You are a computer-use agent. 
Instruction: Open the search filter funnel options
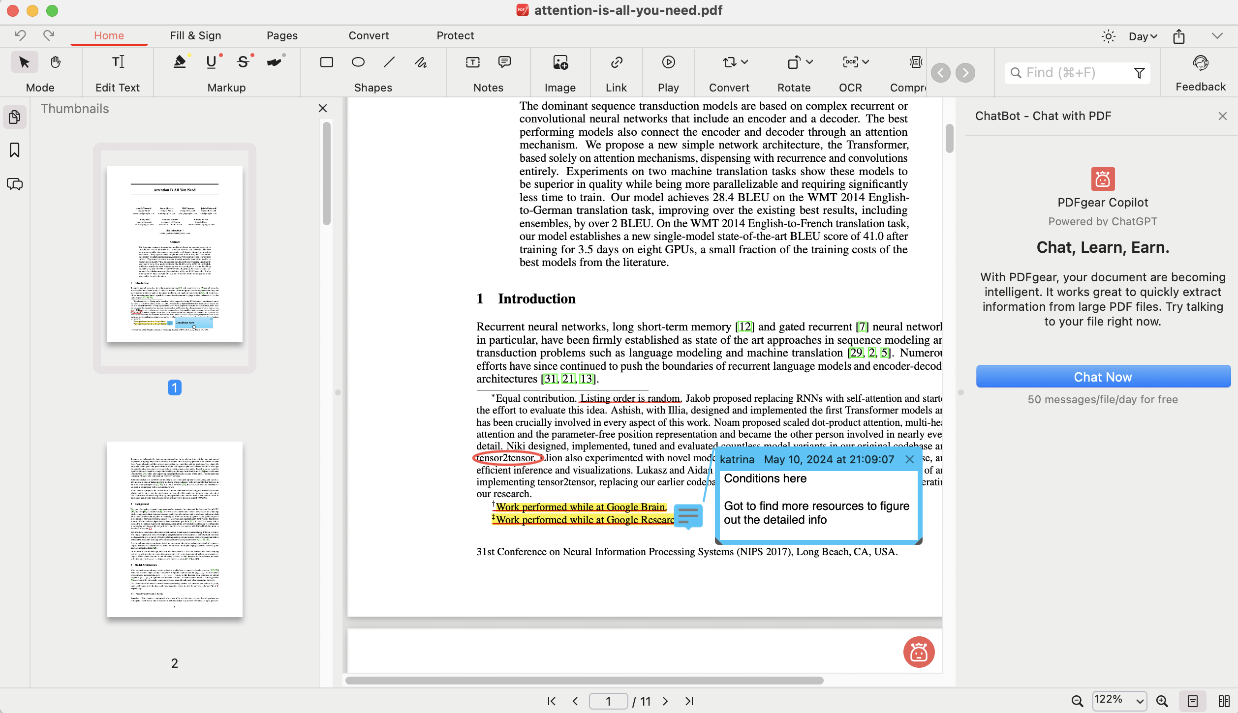(1139, 73)
